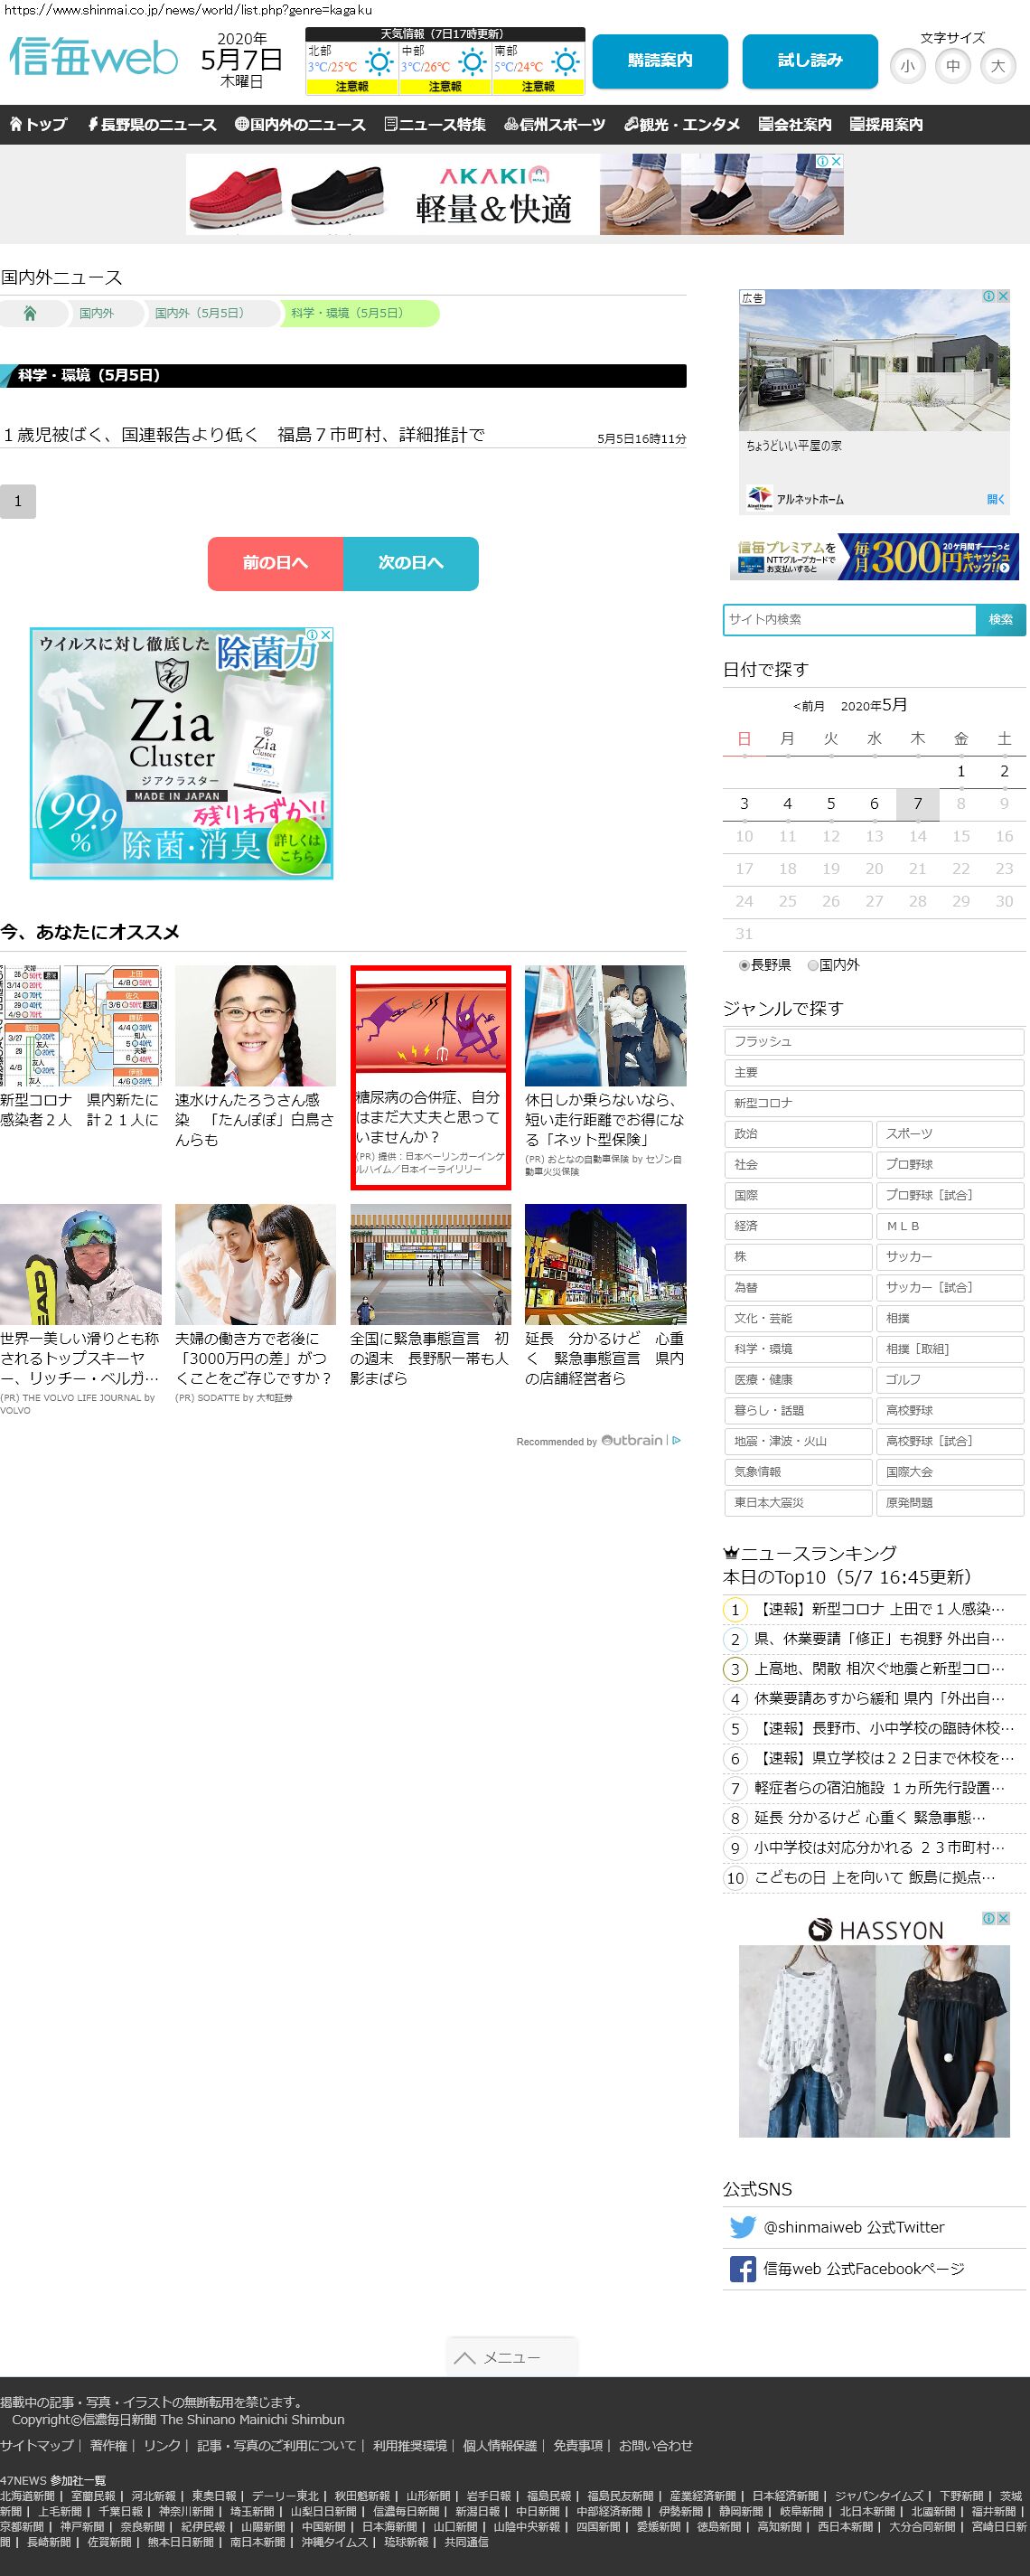Go to previous month in the calendar
1030x2576 pixels.
(x=809, y=706)
